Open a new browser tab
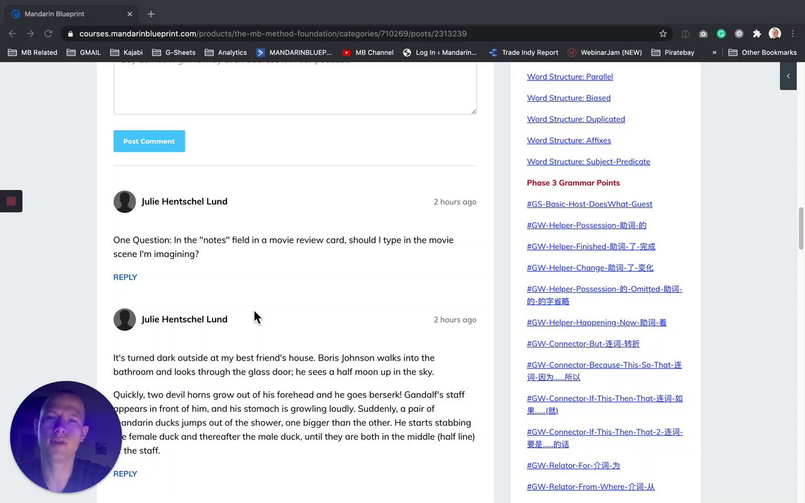The image size is (805, 503). pyautogui.click(x=151, y=14)
